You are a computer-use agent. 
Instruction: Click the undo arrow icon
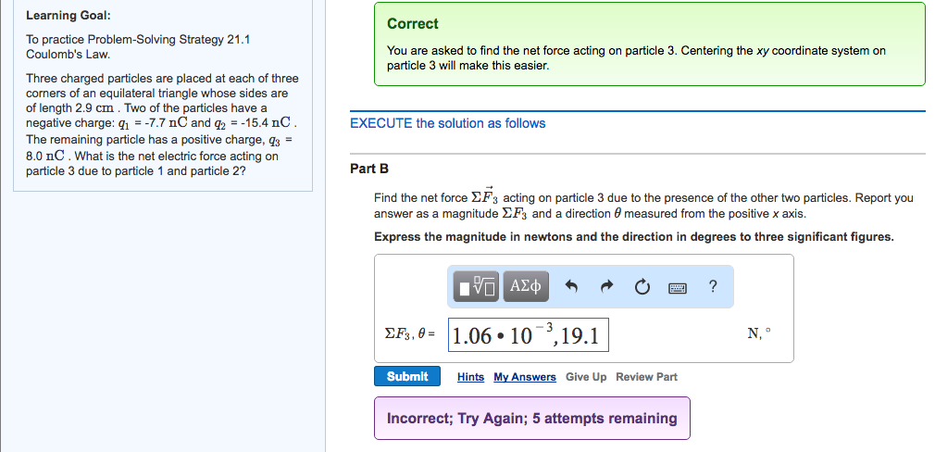point(572,288)
